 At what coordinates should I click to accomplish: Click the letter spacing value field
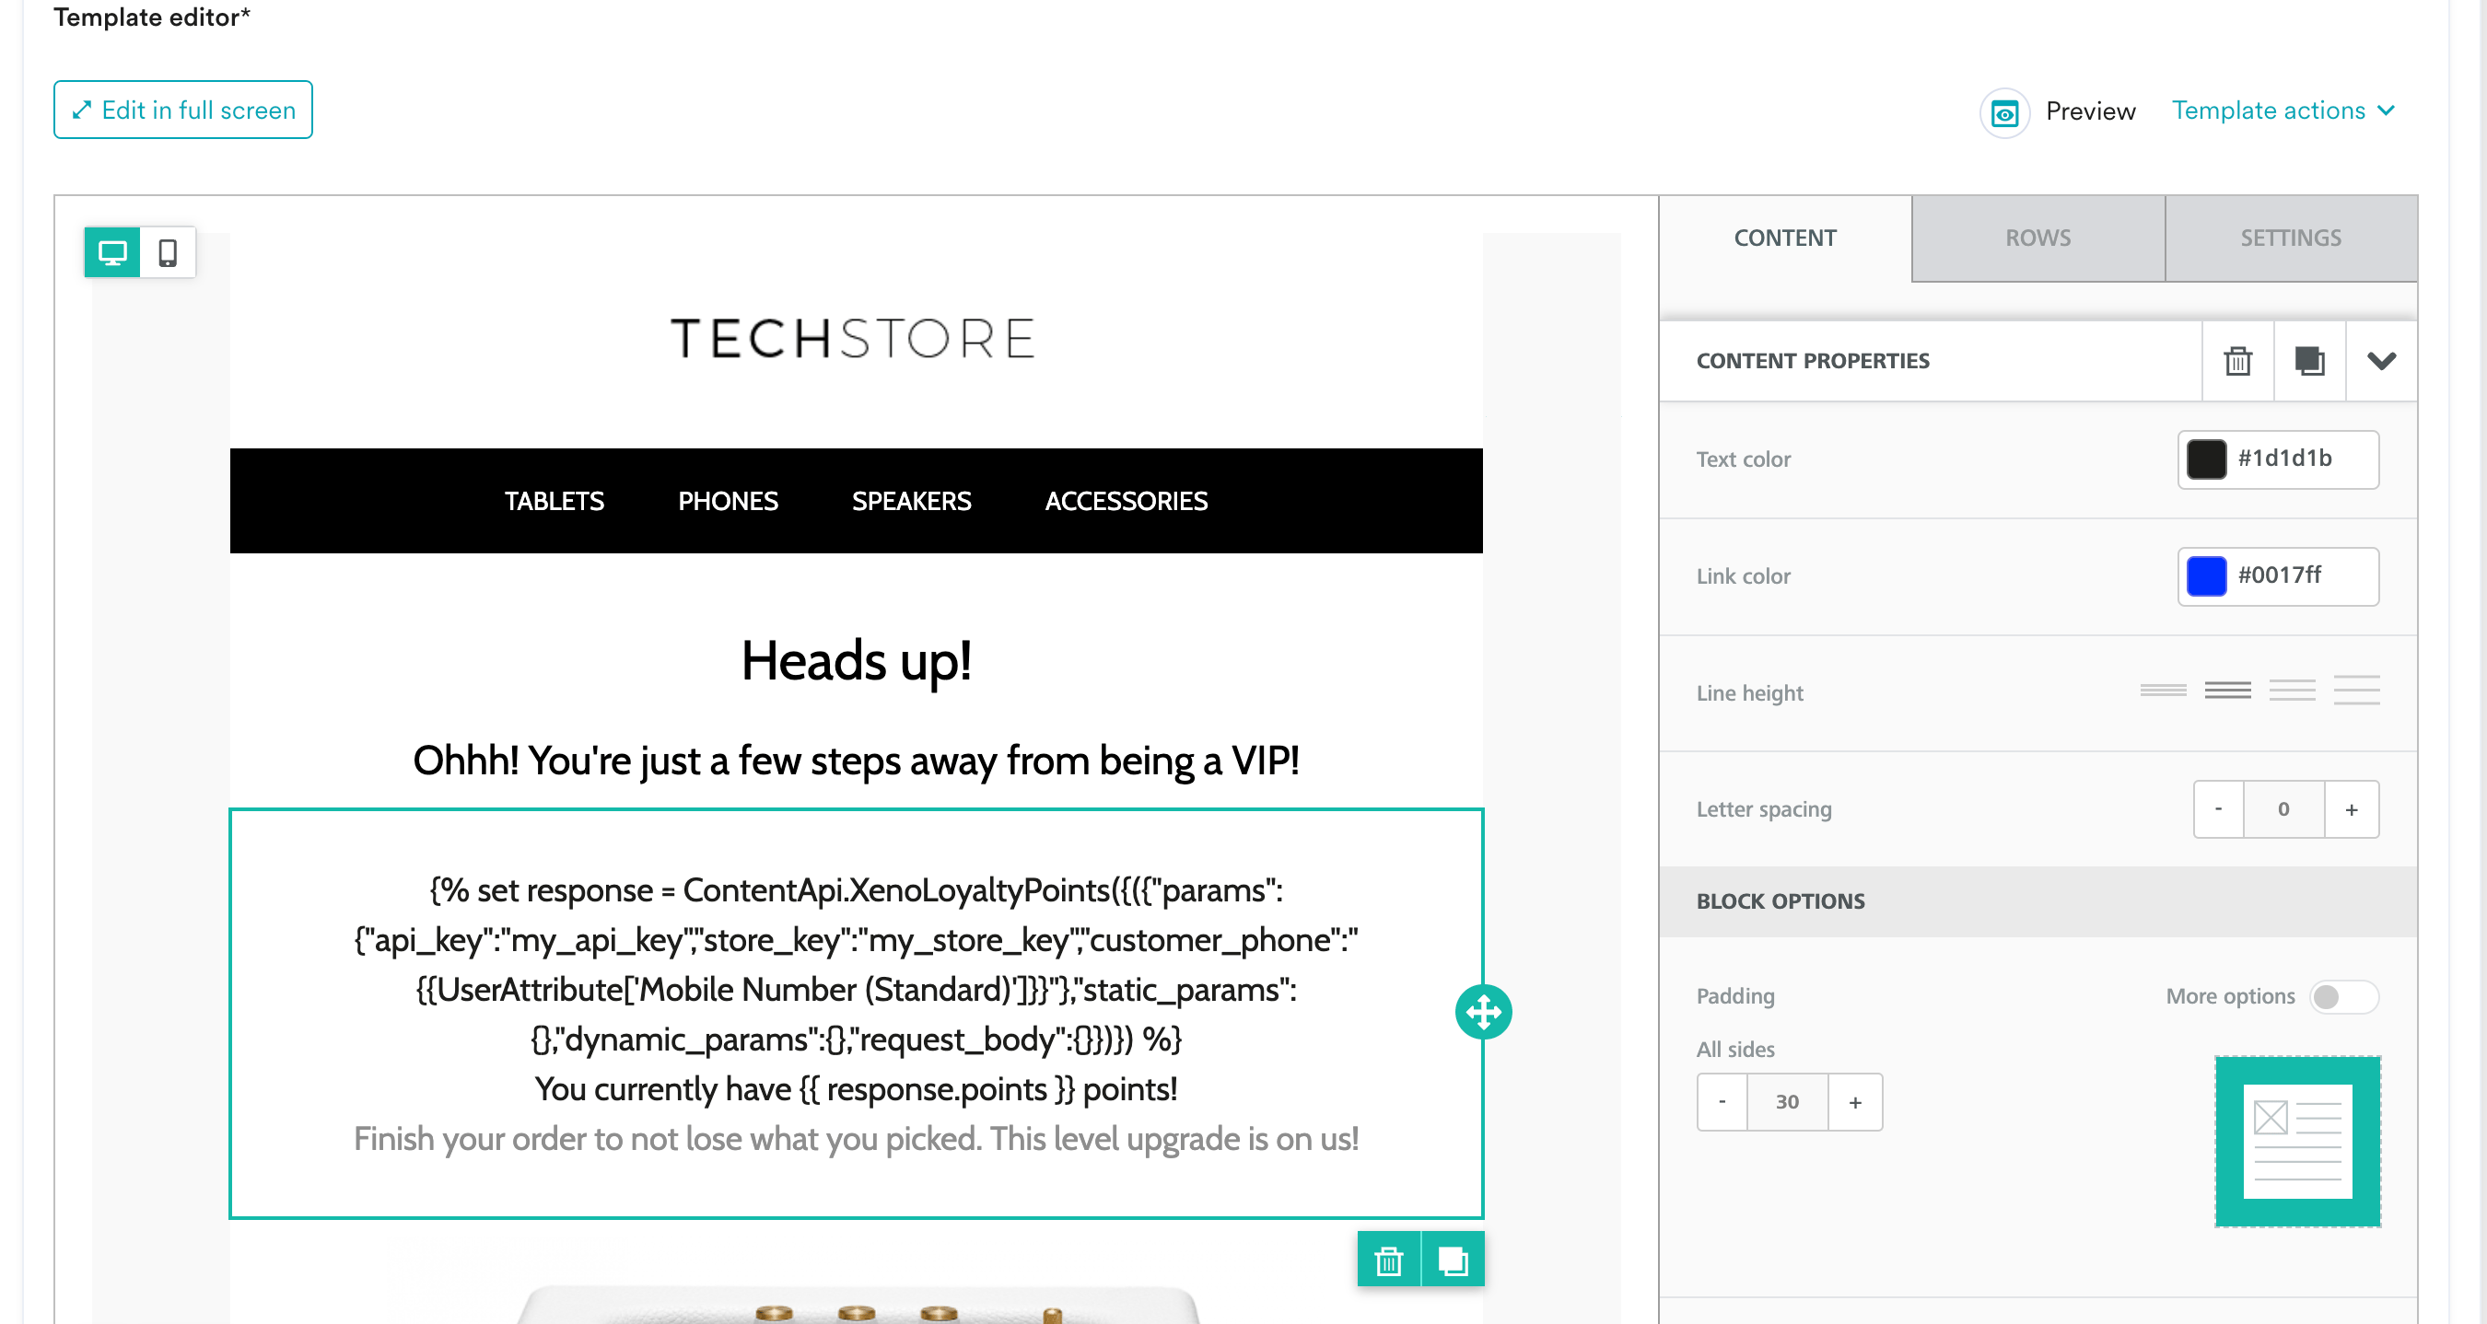click(2283, 808)
